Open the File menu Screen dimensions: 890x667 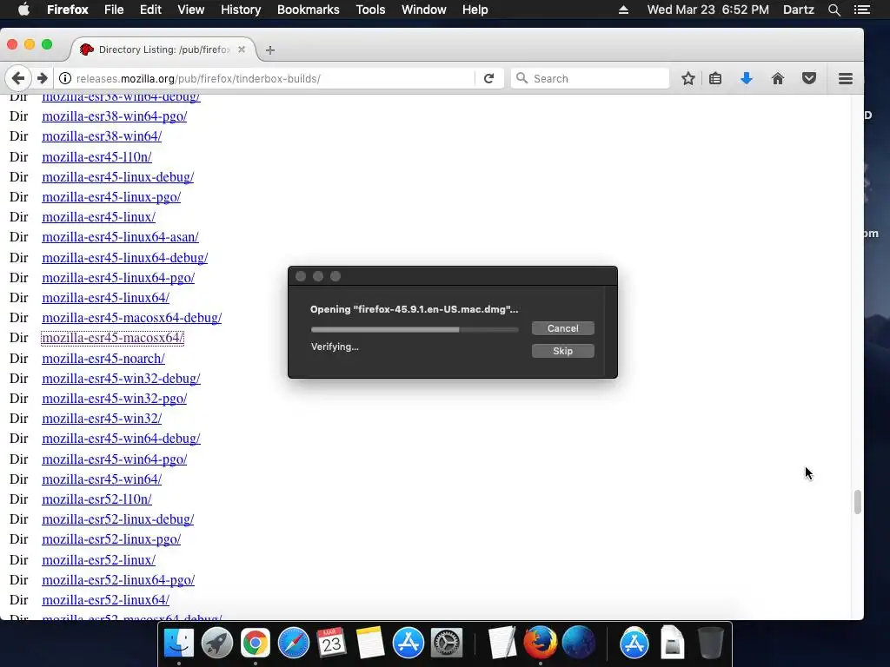coord(114,10)
